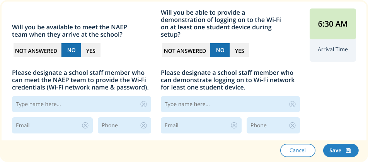Type name field for Wi-Fi credentials staff

click(75, 104)
